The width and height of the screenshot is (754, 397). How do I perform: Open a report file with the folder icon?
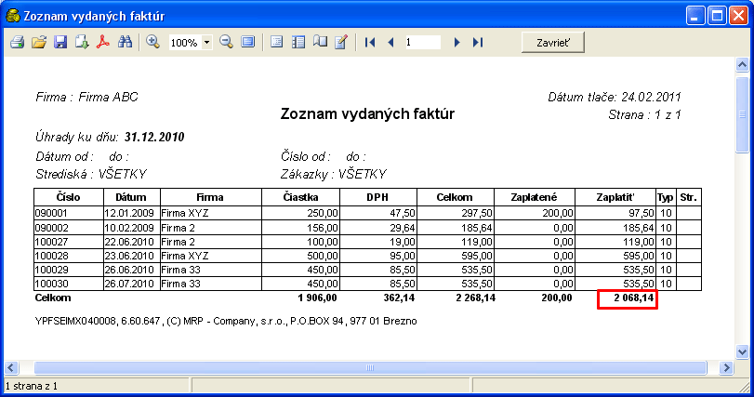[x=39, y=42]
